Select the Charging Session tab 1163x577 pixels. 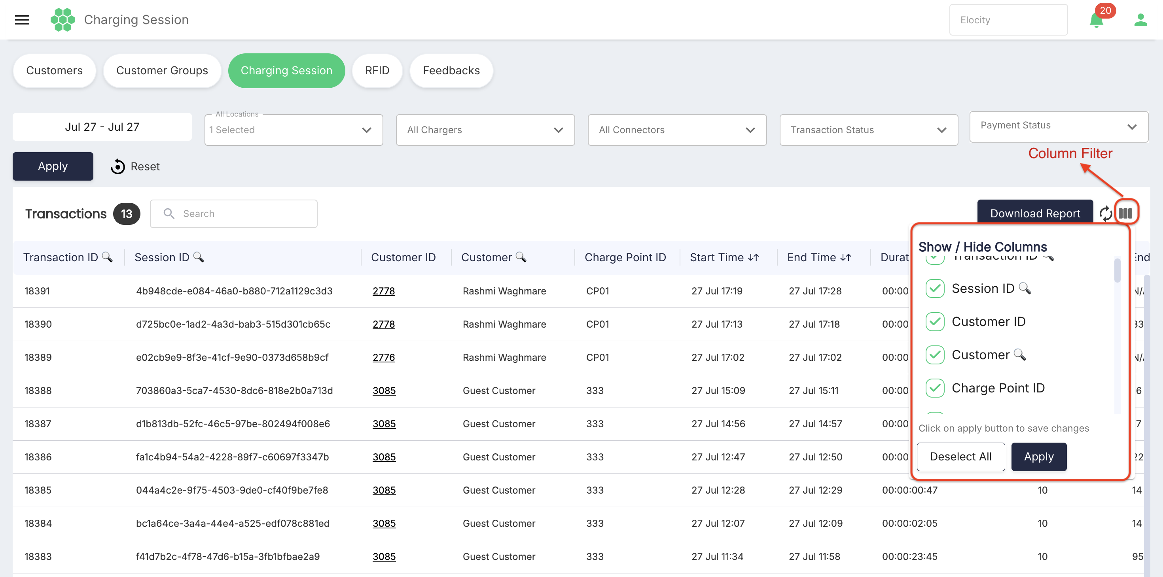(x=287, y=70)
